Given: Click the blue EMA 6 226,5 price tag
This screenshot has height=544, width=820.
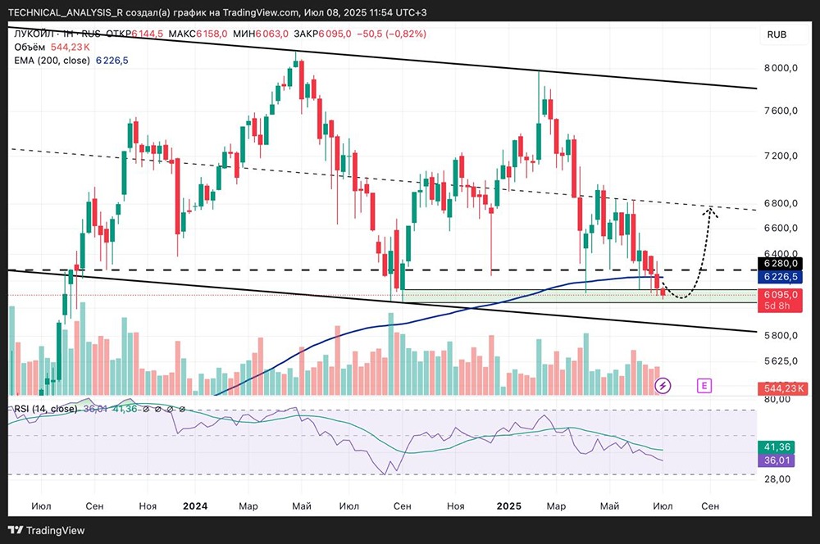Looking at the screenshot, I should (x=781, y=276).
